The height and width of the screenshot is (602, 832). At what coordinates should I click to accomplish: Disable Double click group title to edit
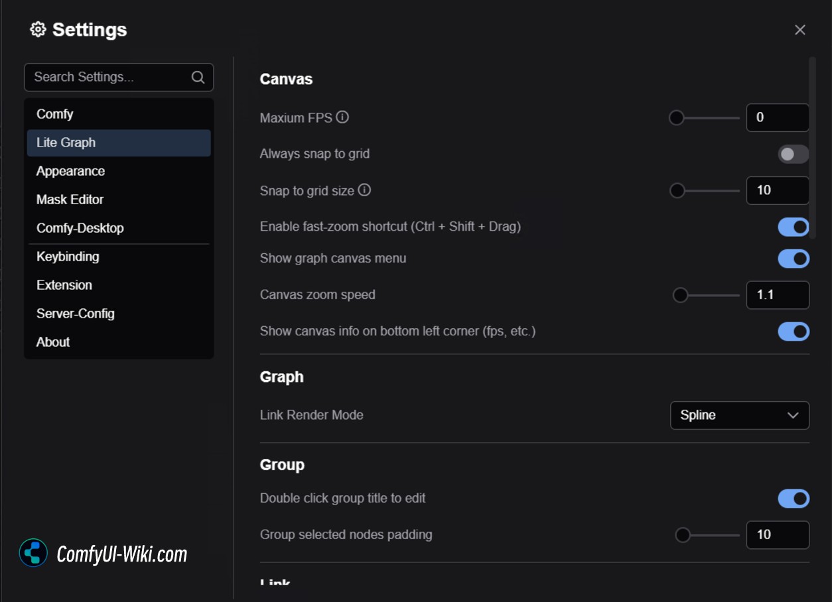point(794,499)
